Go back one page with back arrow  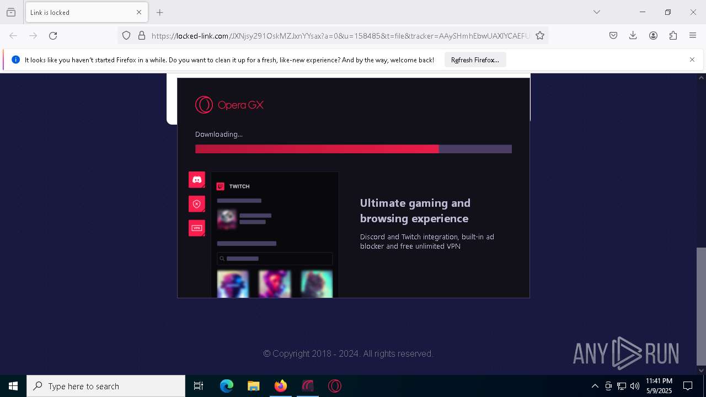(x=13, y=36)
